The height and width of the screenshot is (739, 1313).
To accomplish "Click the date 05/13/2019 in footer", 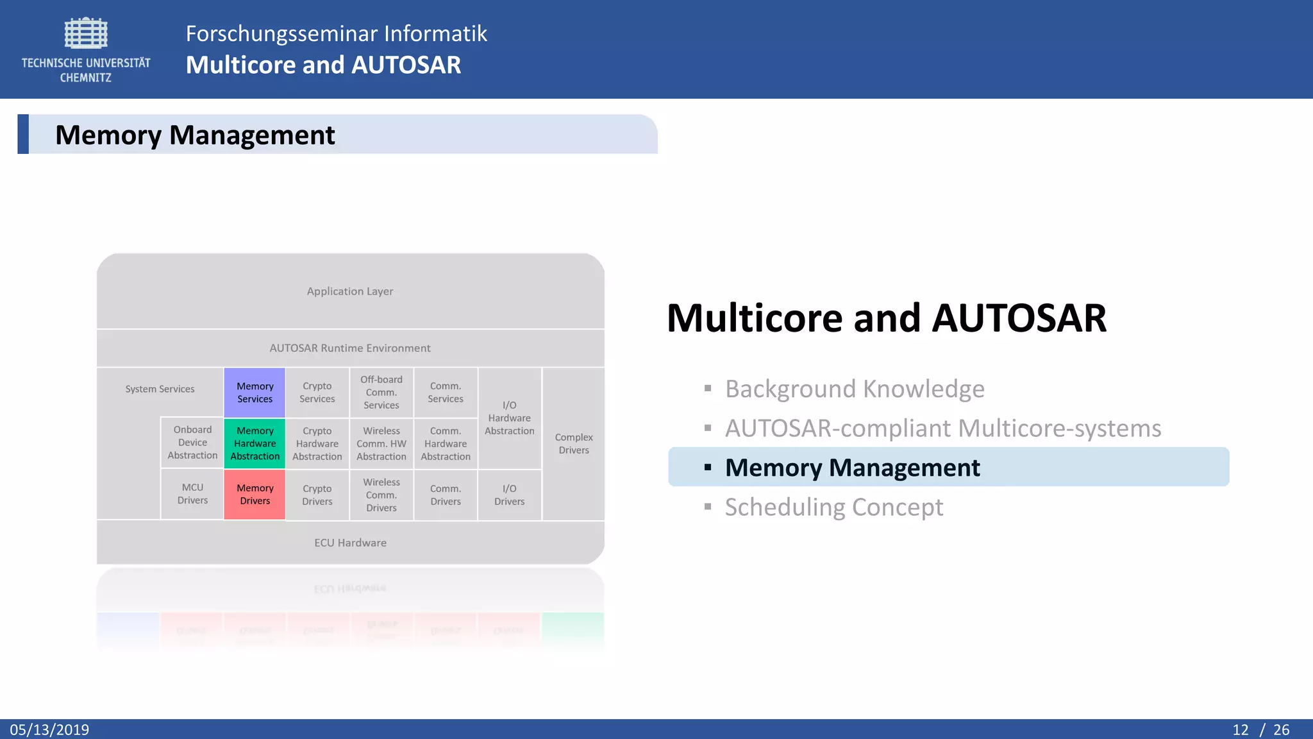I will pyautogui.click(x=49, y=730).
